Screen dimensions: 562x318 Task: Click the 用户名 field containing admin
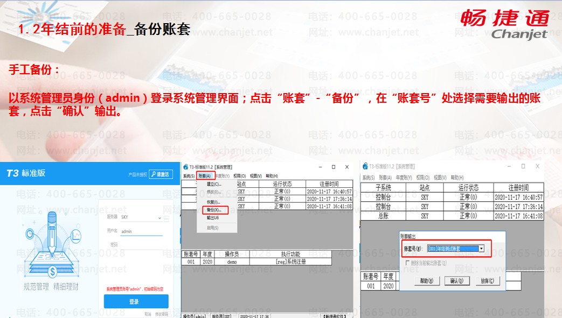click(142, 232)
